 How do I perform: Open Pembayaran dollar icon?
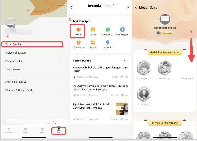click(x=122, y=30)
